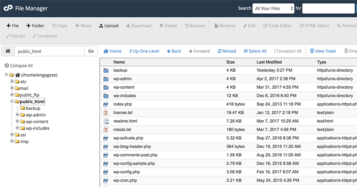Click the Move toolbar button
The height and width of the screenshot is (187, 357).
83,26
